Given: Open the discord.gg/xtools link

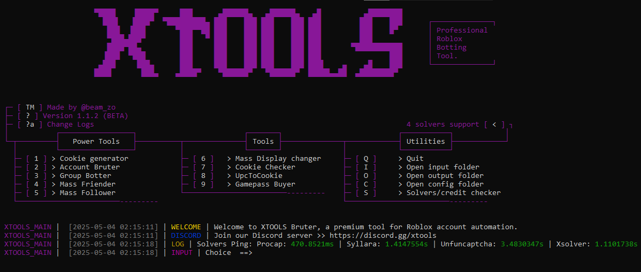Looking at the screenshot, I should [383, 236].
